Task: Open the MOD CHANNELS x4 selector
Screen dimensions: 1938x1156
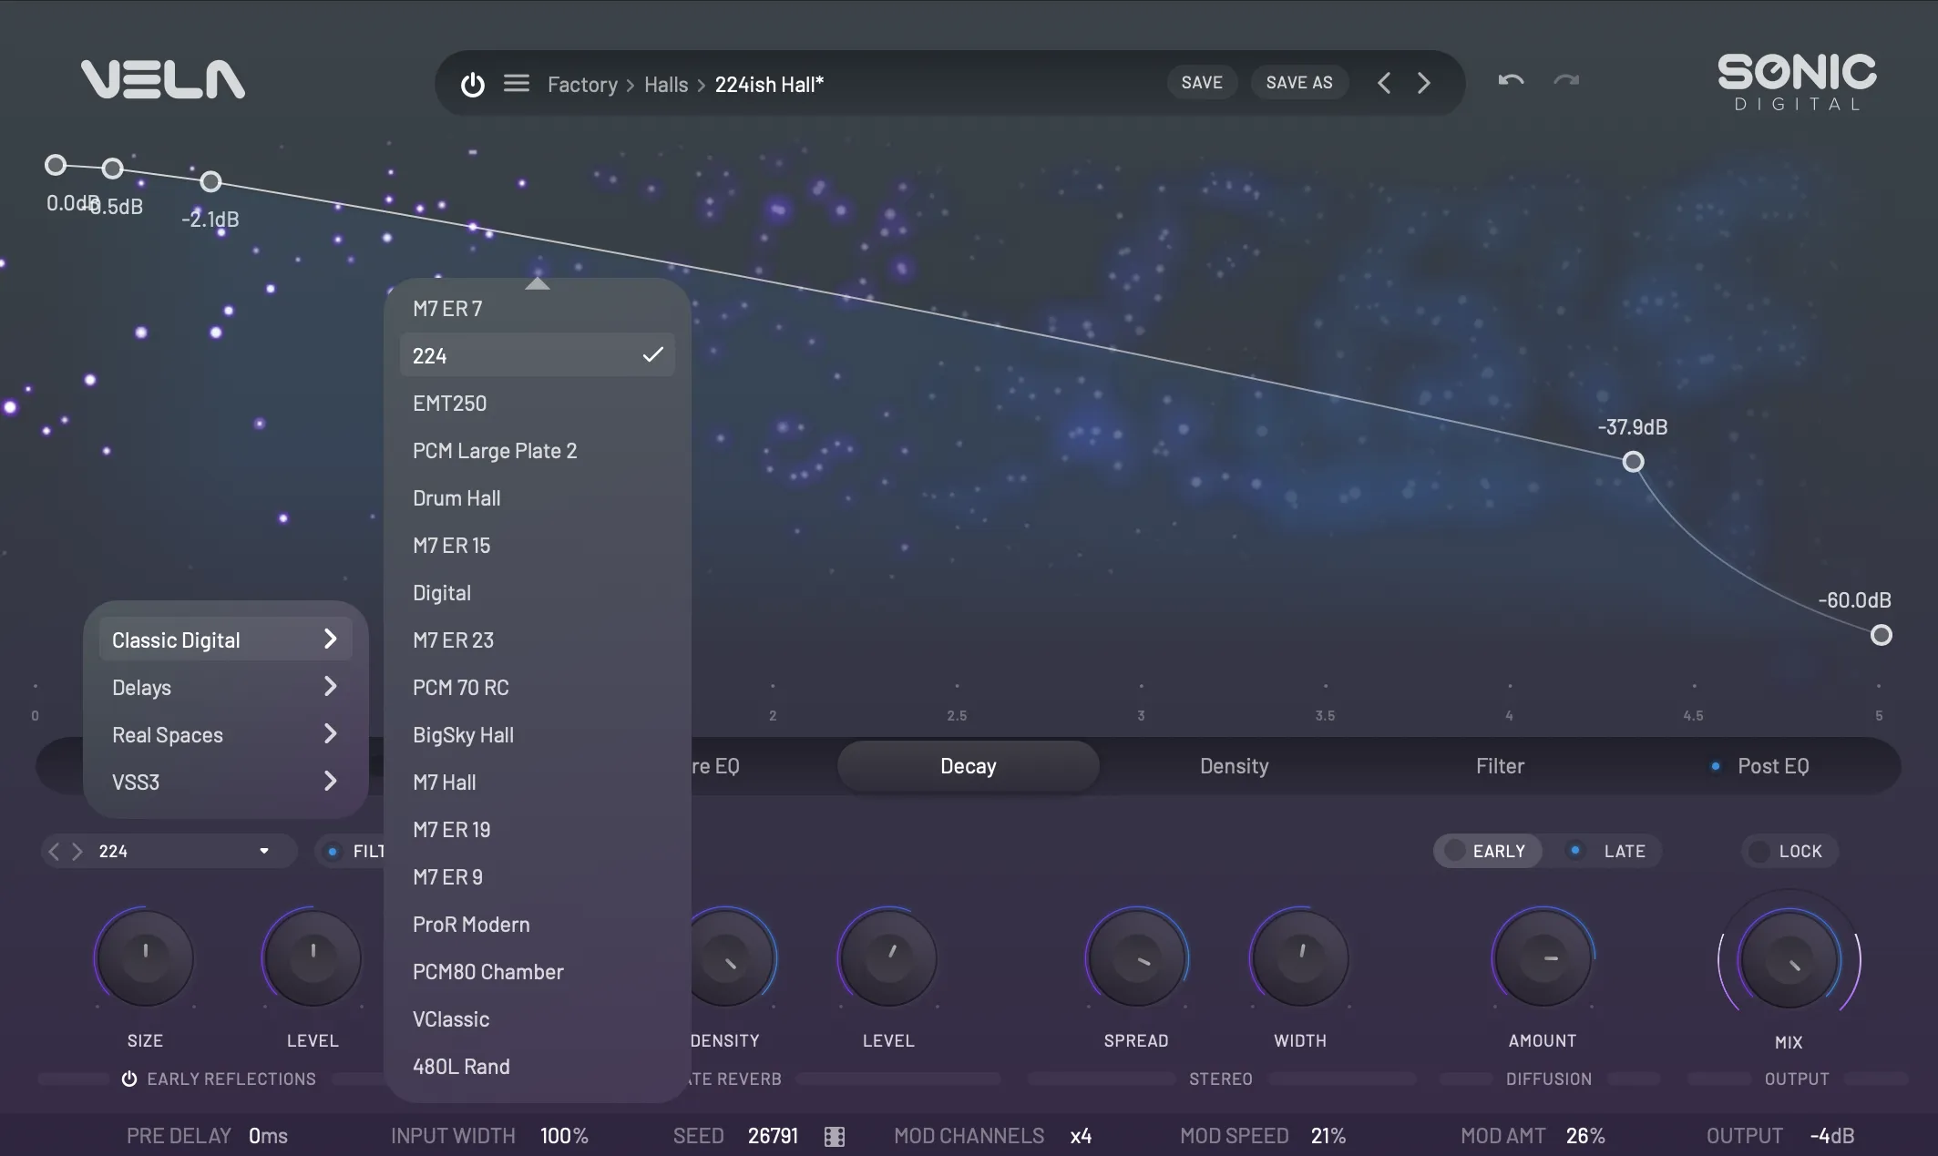Action: point(1081,1136)
